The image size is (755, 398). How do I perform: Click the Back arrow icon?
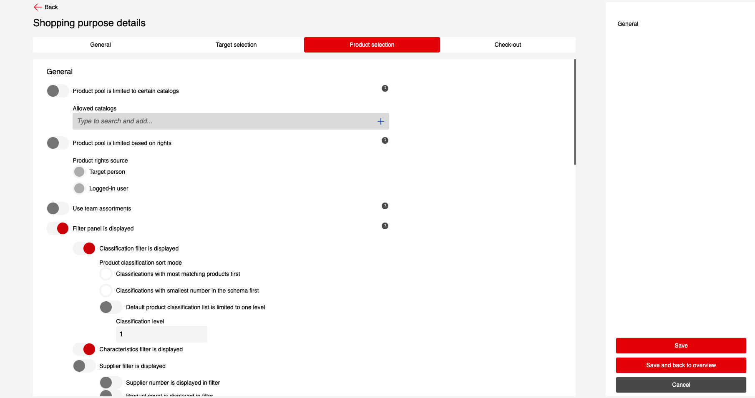(38, 7)
